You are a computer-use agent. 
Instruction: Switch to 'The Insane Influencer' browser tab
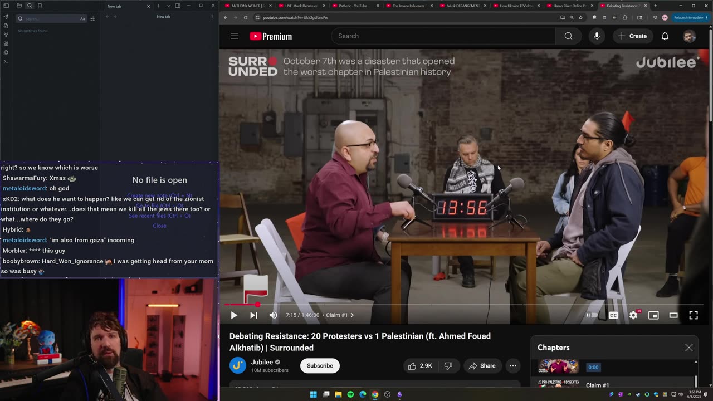[x=408, y=6]
